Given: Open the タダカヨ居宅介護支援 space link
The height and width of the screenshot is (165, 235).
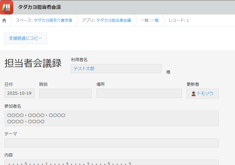Looking at the screenshot, I should point(53,20).
